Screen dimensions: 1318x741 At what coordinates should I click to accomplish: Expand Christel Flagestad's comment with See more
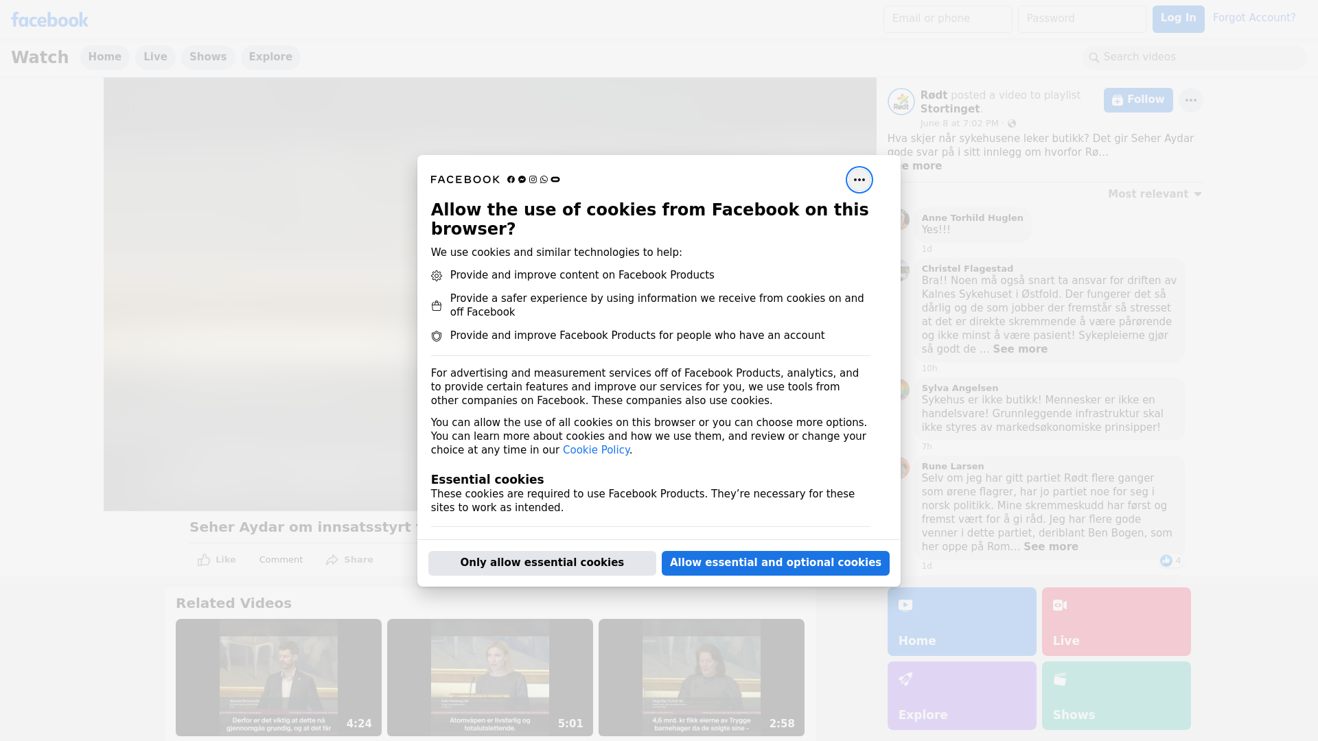1019,349
